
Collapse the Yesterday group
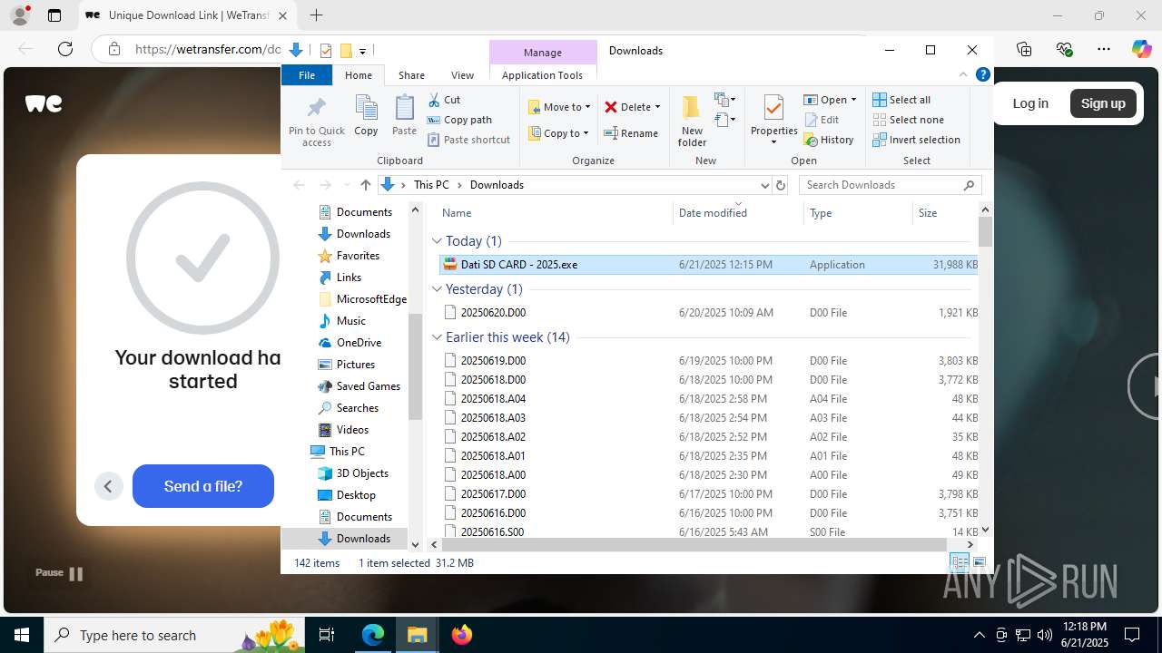click(x=437, y=289)
